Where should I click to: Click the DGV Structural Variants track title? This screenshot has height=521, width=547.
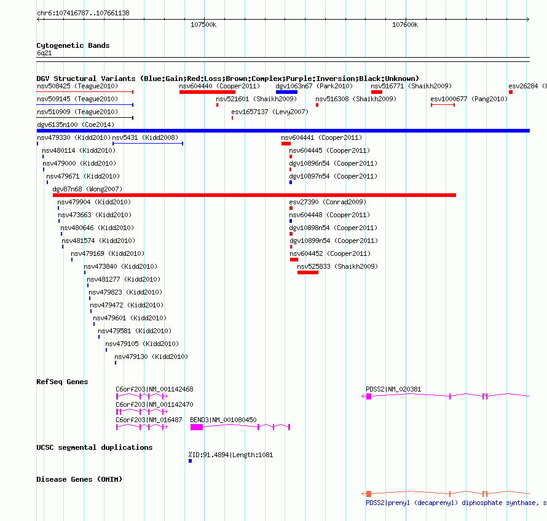point(227,79)
